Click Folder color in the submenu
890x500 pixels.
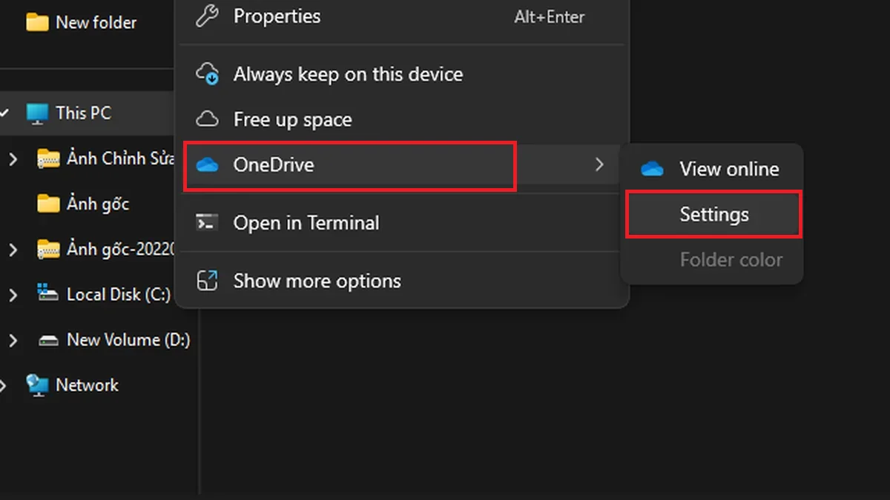coord(731,260)
